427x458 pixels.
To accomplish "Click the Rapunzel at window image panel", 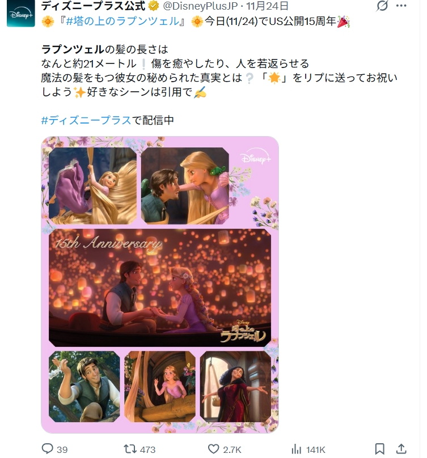I will [160, 387].
